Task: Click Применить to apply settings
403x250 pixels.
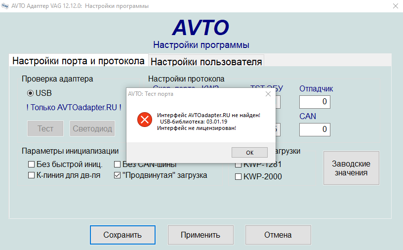Action: click(x=200, y=235)
